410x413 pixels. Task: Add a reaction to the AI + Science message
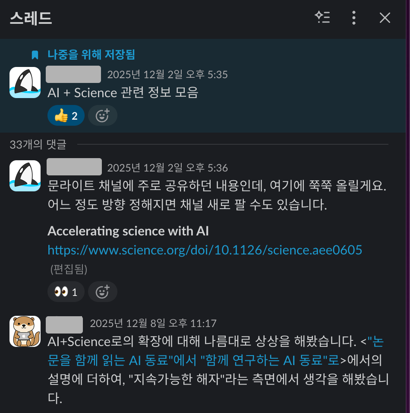point(102,116)
